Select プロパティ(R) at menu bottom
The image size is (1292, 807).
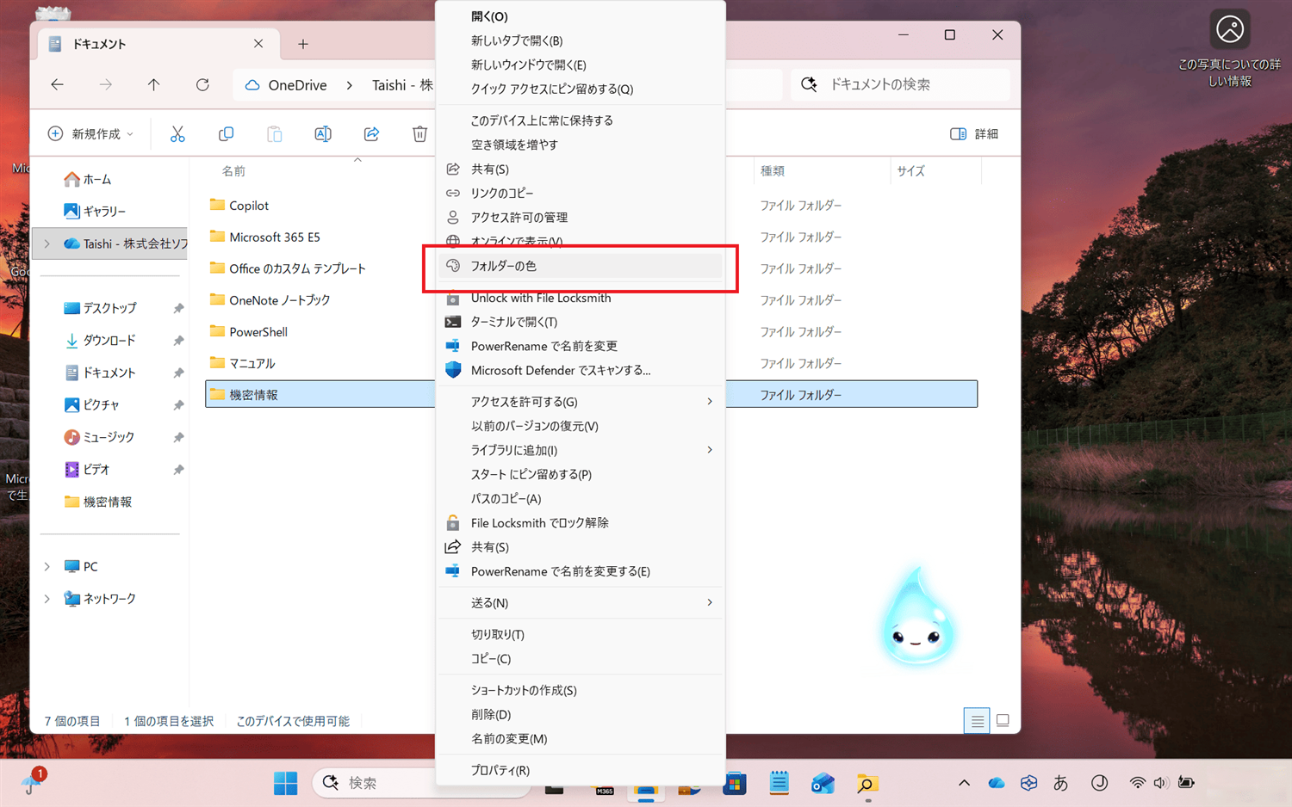[581, 770]
